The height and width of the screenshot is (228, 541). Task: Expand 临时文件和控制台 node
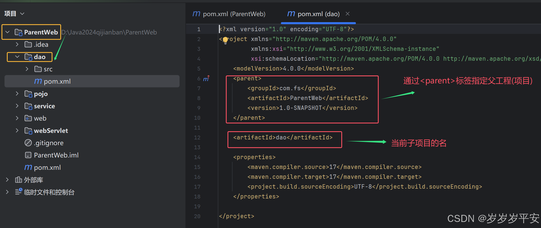tap(7, 192)
